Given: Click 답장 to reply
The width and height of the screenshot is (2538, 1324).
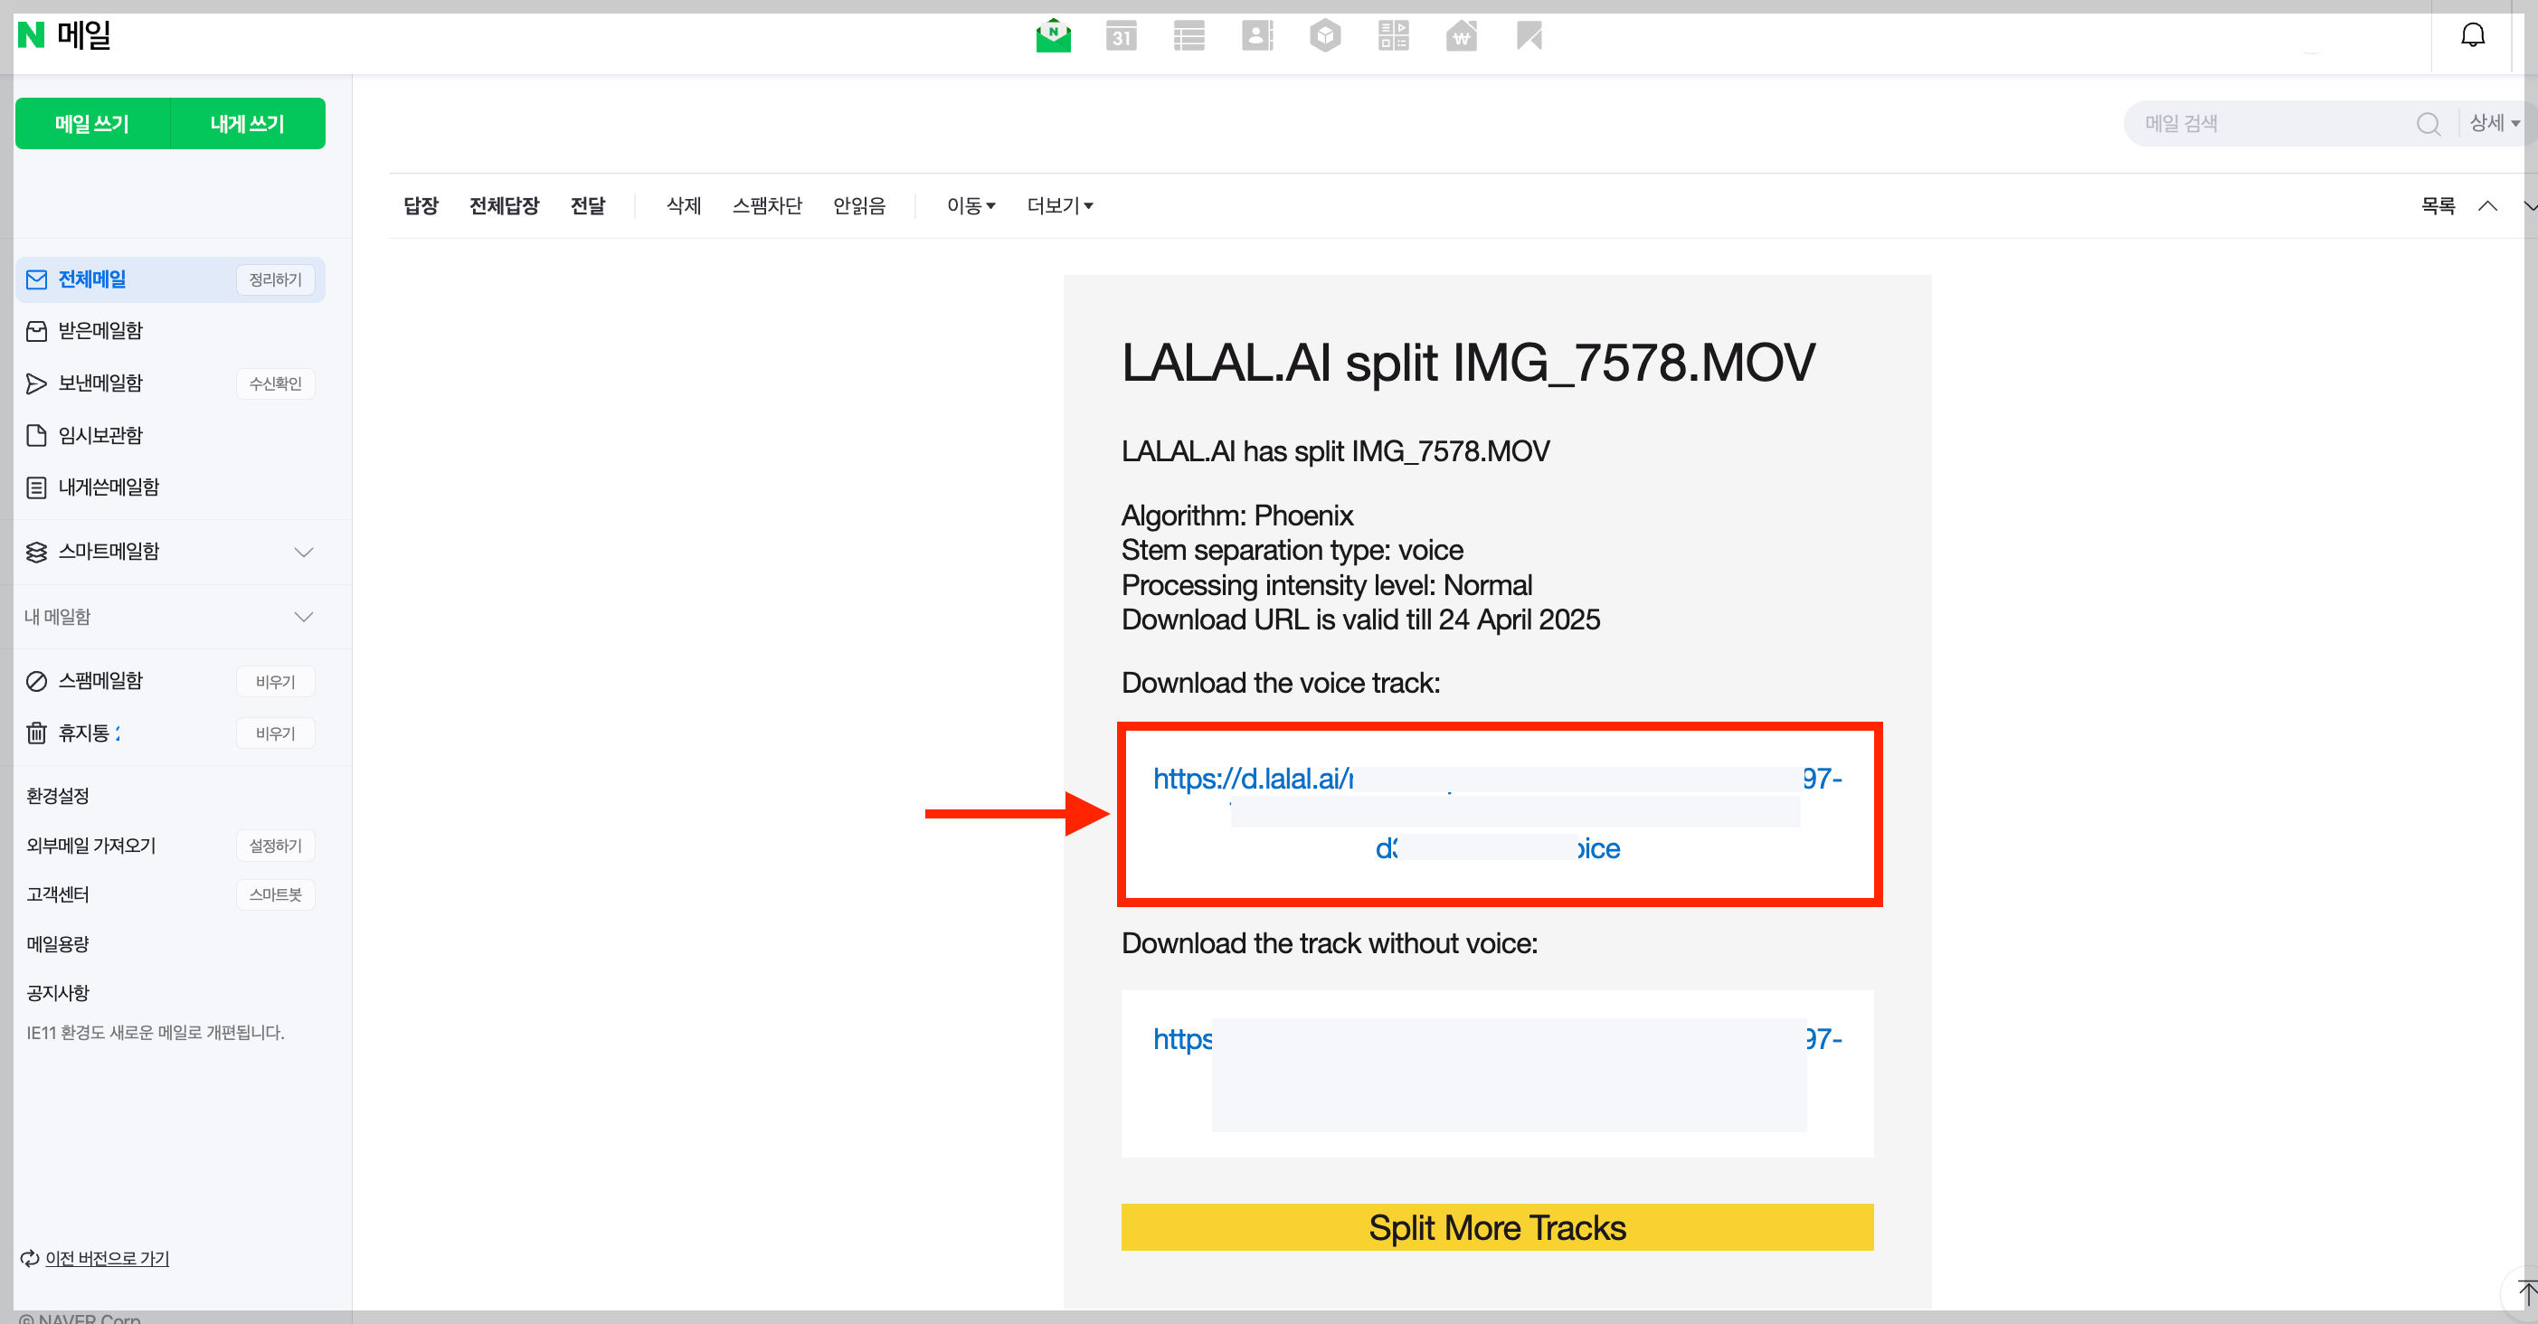Looking at the screenshot, I should click(x=421, y=206).
